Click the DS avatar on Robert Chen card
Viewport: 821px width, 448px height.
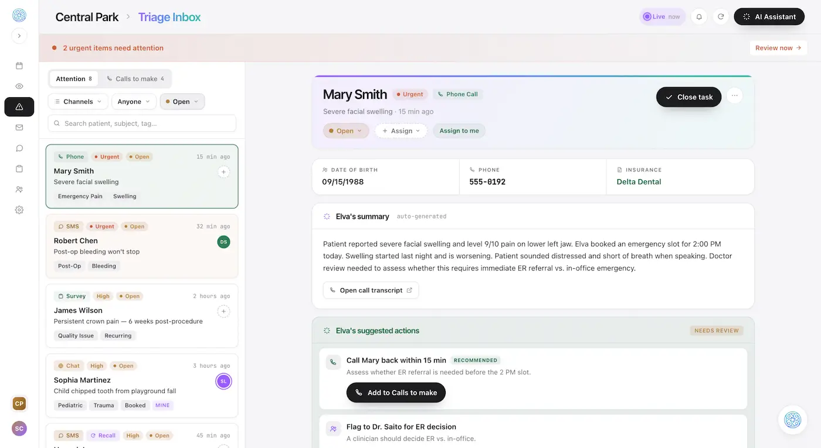pyautogui.click(x=223, y=241)
